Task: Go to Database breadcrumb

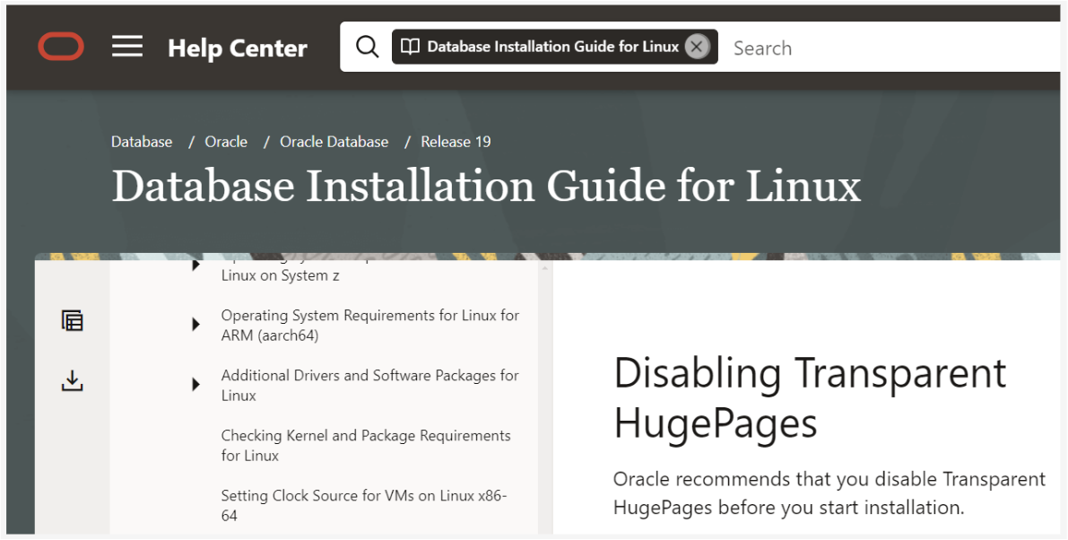Action: tap(142, 142)
